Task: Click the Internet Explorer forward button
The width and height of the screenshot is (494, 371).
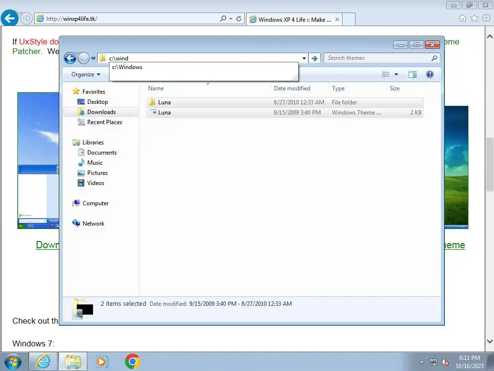Action: coord(26,19)
